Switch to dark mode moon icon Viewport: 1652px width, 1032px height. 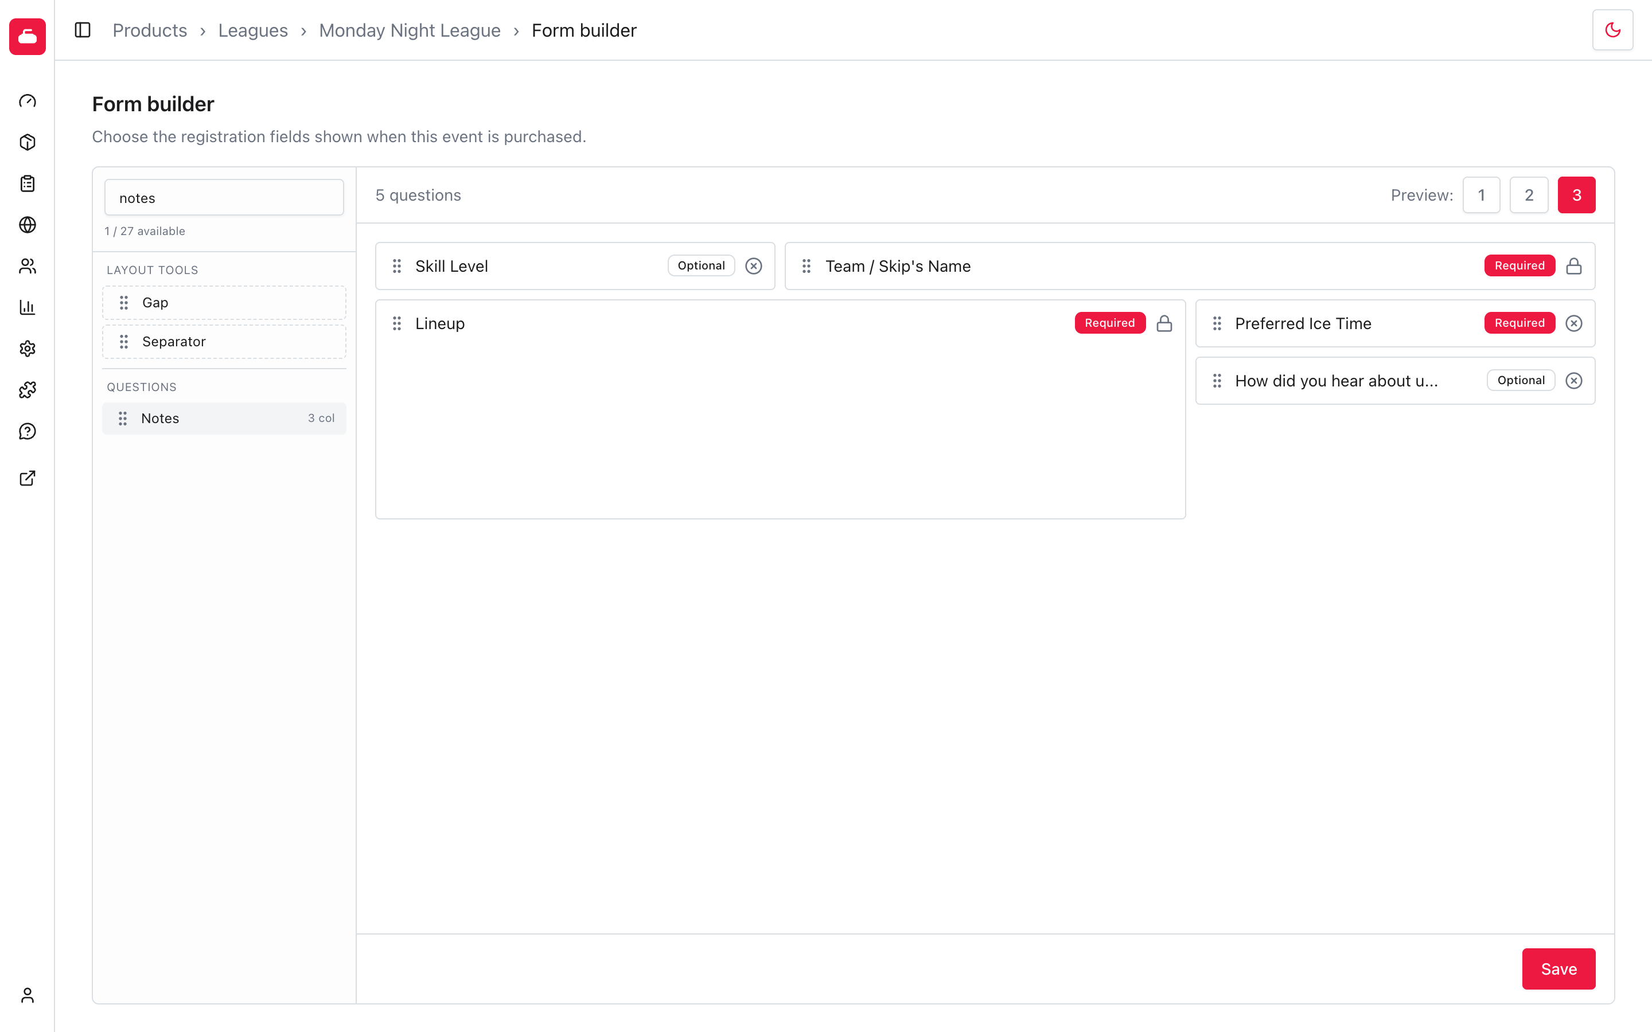click(x=1612, y=30)
